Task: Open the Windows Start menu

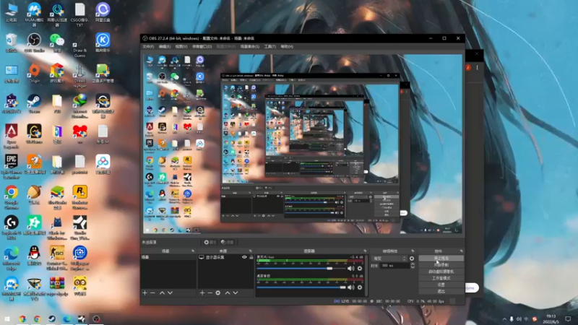Action: click(7, 318)
